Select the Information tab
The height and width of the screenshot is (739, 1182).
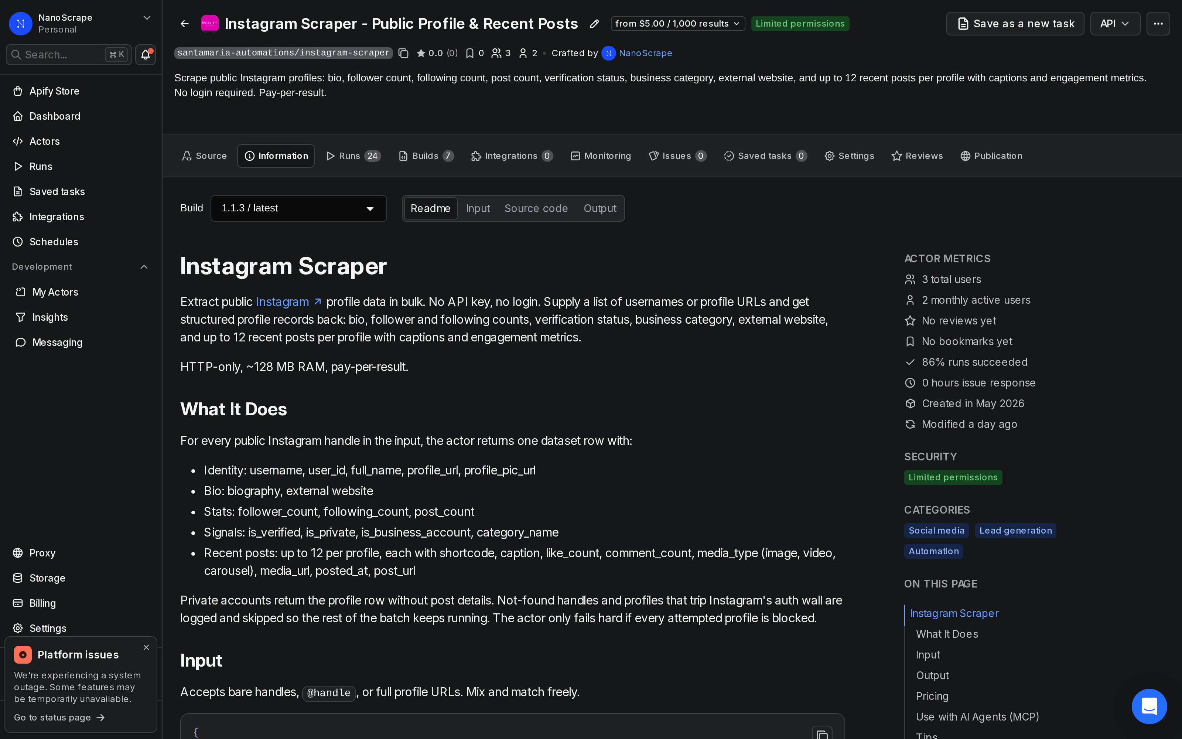pos(276,156)
